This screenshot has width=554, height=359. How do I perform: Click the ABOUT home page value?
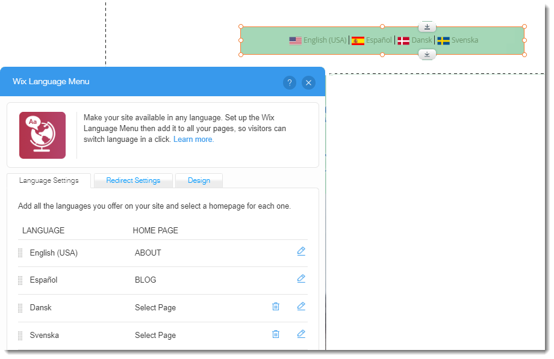[x=148, y=253]
